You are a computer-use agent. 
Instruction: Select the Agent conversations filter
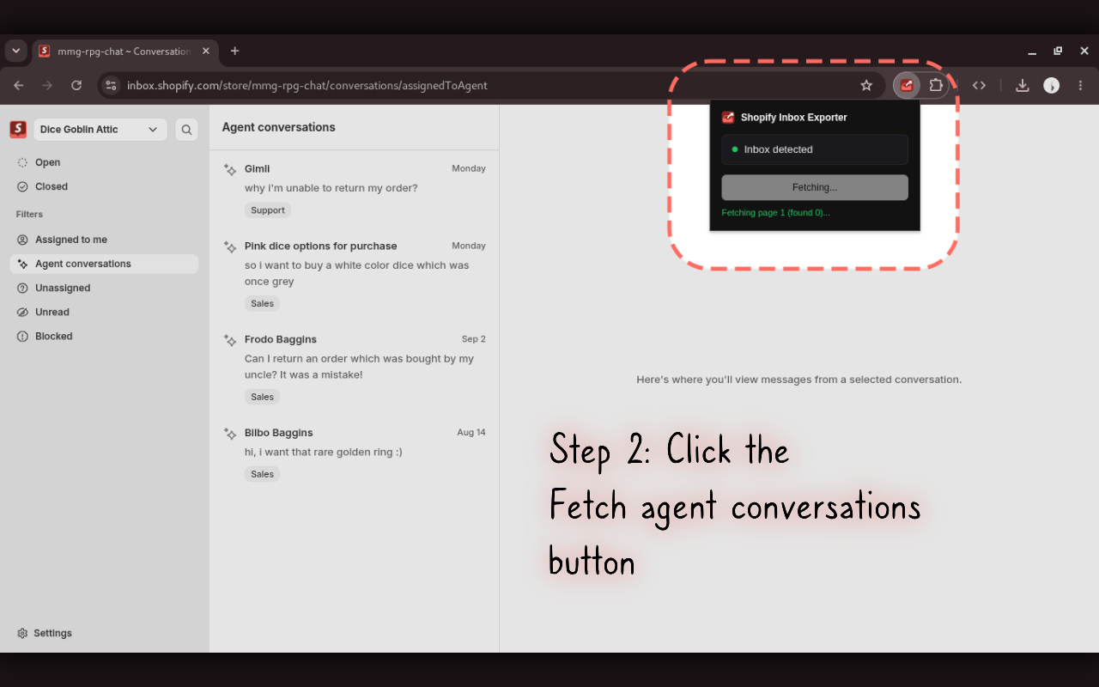[x=104, y=264]
